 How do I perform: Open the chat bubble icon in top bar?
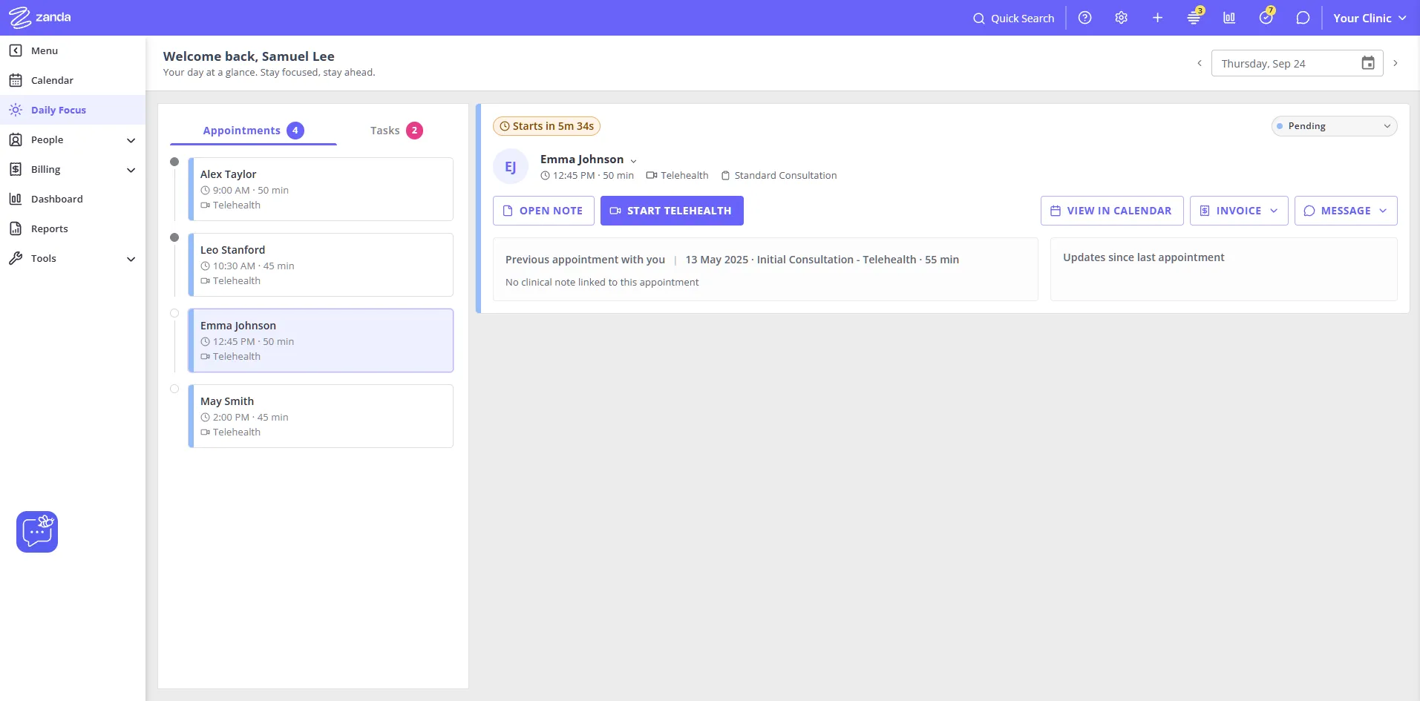[x=1303, y=18]
